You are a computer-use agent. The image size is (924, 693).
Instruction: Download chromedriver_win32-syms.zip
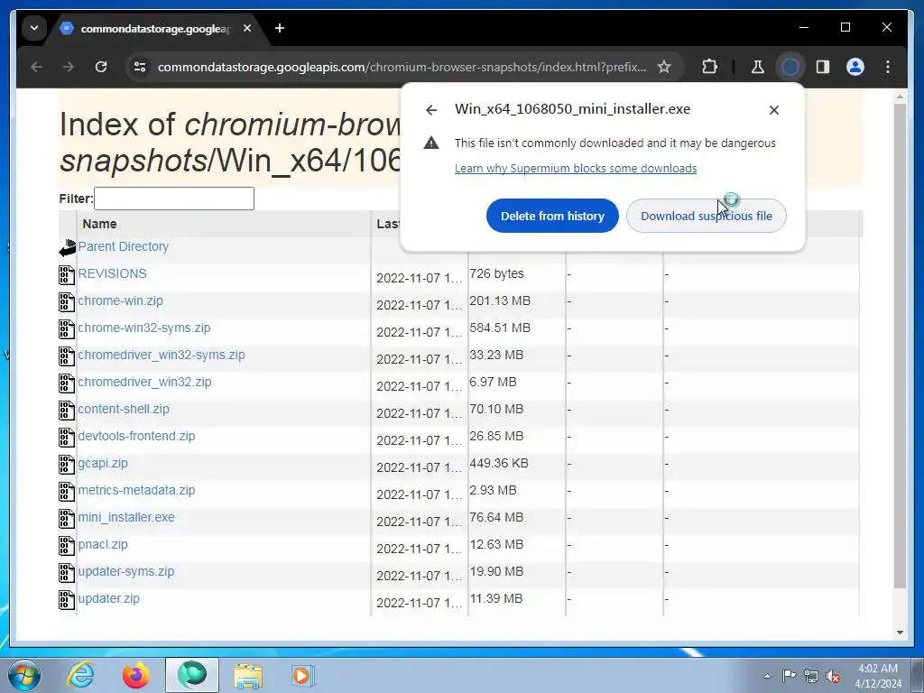[x=161, y=355]
